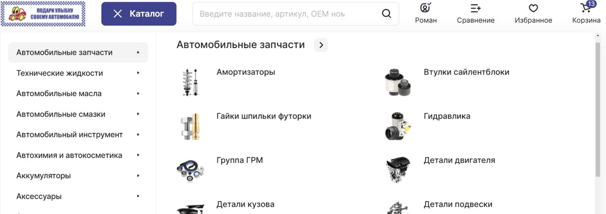Expand the Аккумуляторы submenu arrow
The image size is (606, 214).
[138, 176]
